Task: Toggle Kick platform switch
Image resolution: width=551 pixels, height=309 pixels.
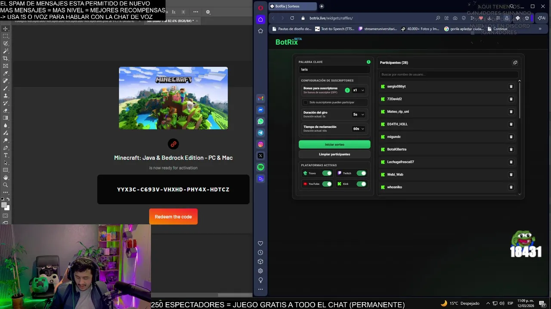Action: click(x=361, y=184)
